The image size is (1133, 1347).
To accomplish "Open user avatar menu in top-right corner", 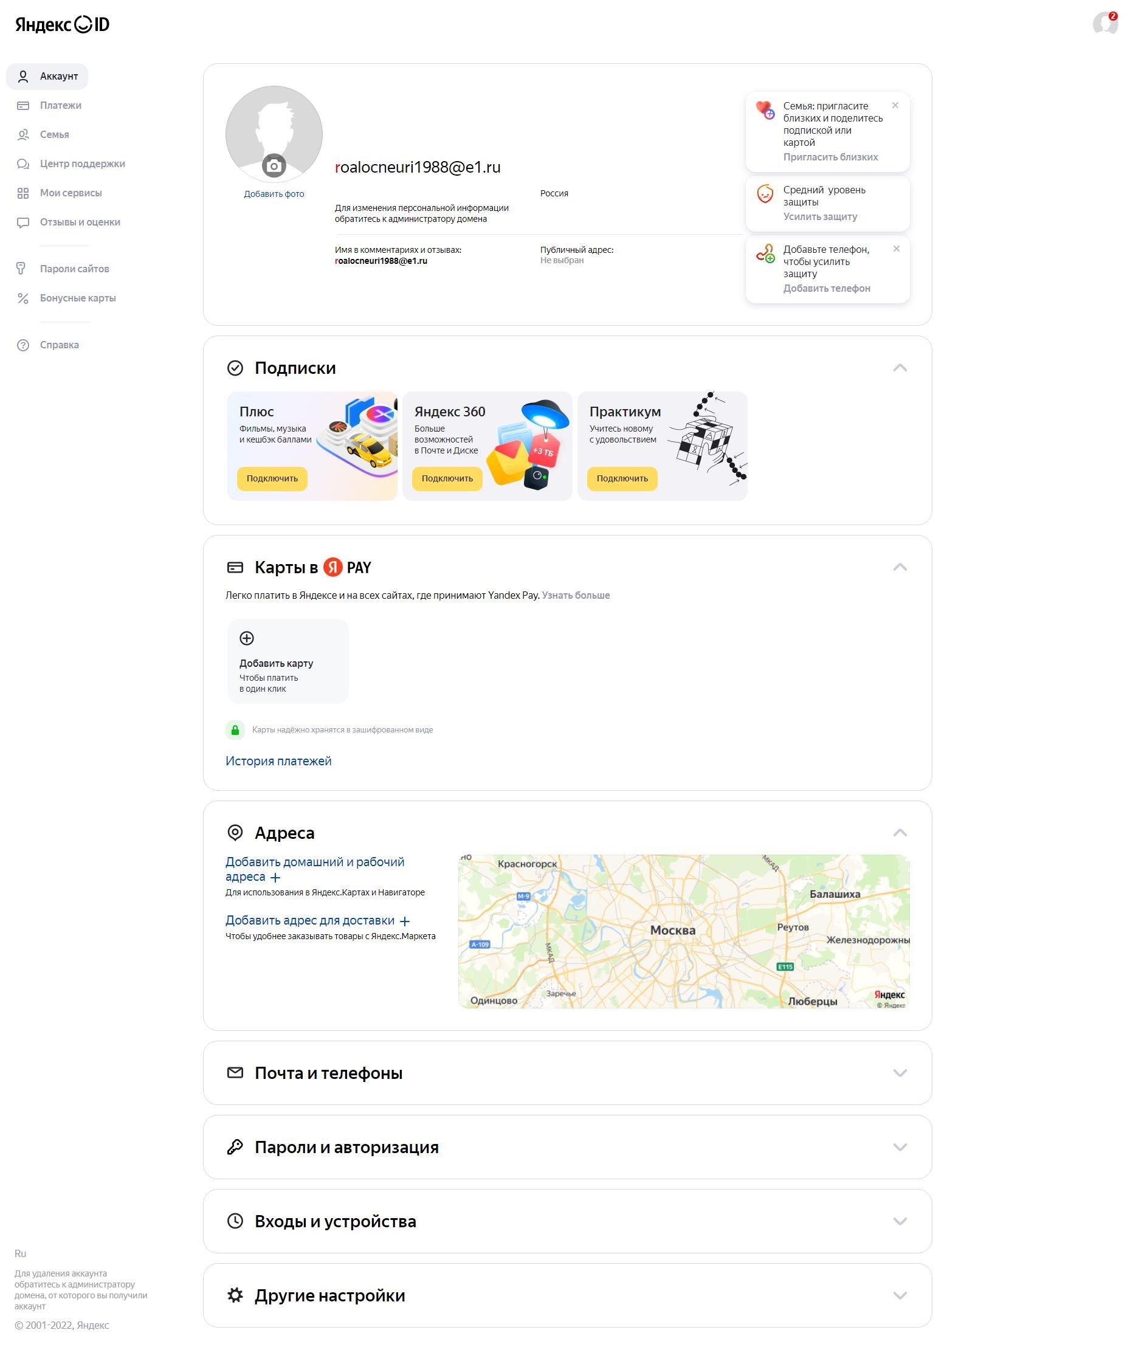I will (1105, 24).
